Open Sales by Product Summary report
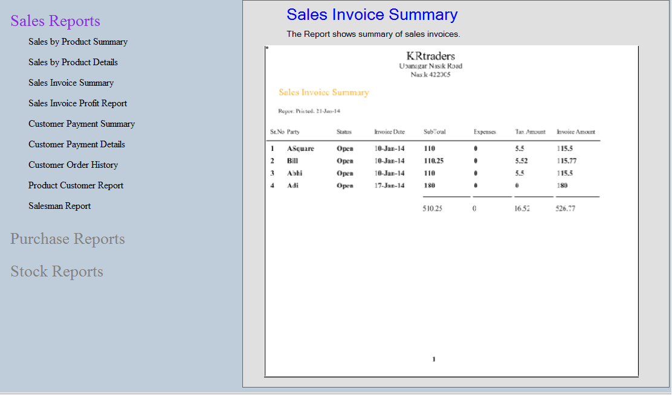The image size is (672, 396). coord(78,42)
